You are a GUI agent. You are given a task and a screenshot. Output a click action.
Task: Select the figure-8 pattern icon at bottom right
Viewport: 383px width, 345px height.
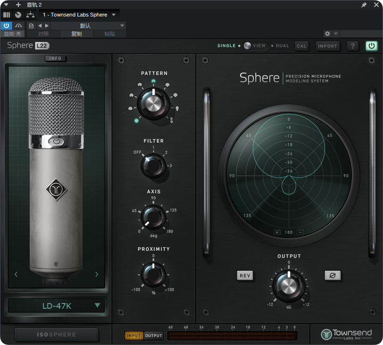click(x=172, y=120)
